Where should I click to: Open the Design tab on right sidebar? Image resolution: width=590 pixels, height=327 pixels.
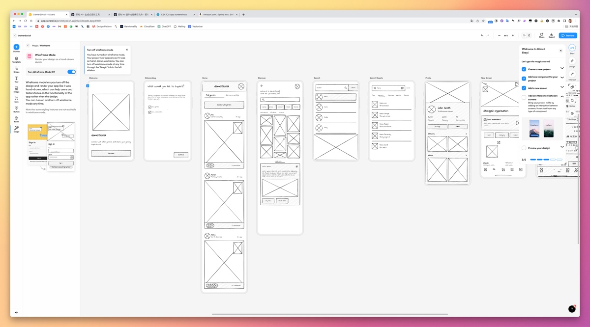point(572,63)
